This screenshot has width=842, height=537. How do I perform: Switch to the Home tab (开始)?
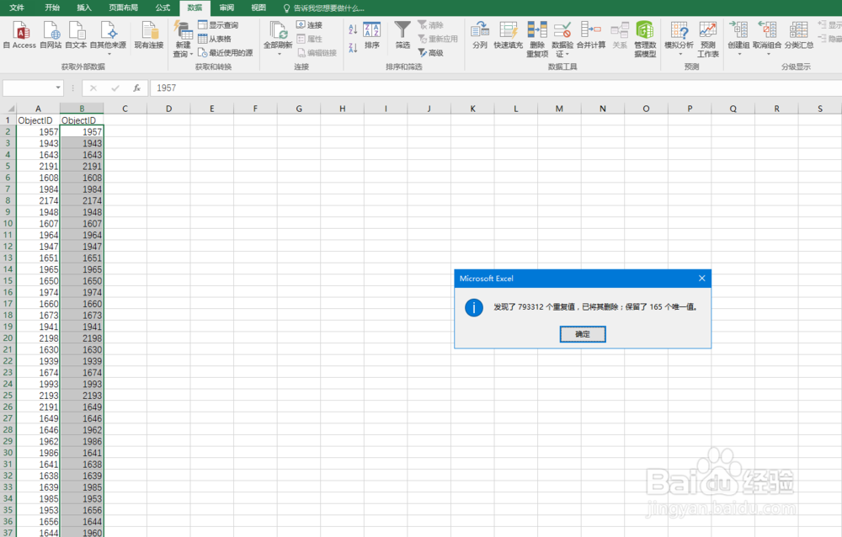(x=52, y=8)
